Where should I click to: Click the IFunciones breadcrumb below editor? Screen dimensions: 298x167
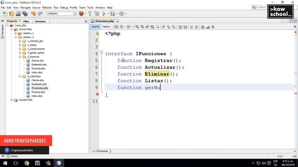tap(102, 151)
